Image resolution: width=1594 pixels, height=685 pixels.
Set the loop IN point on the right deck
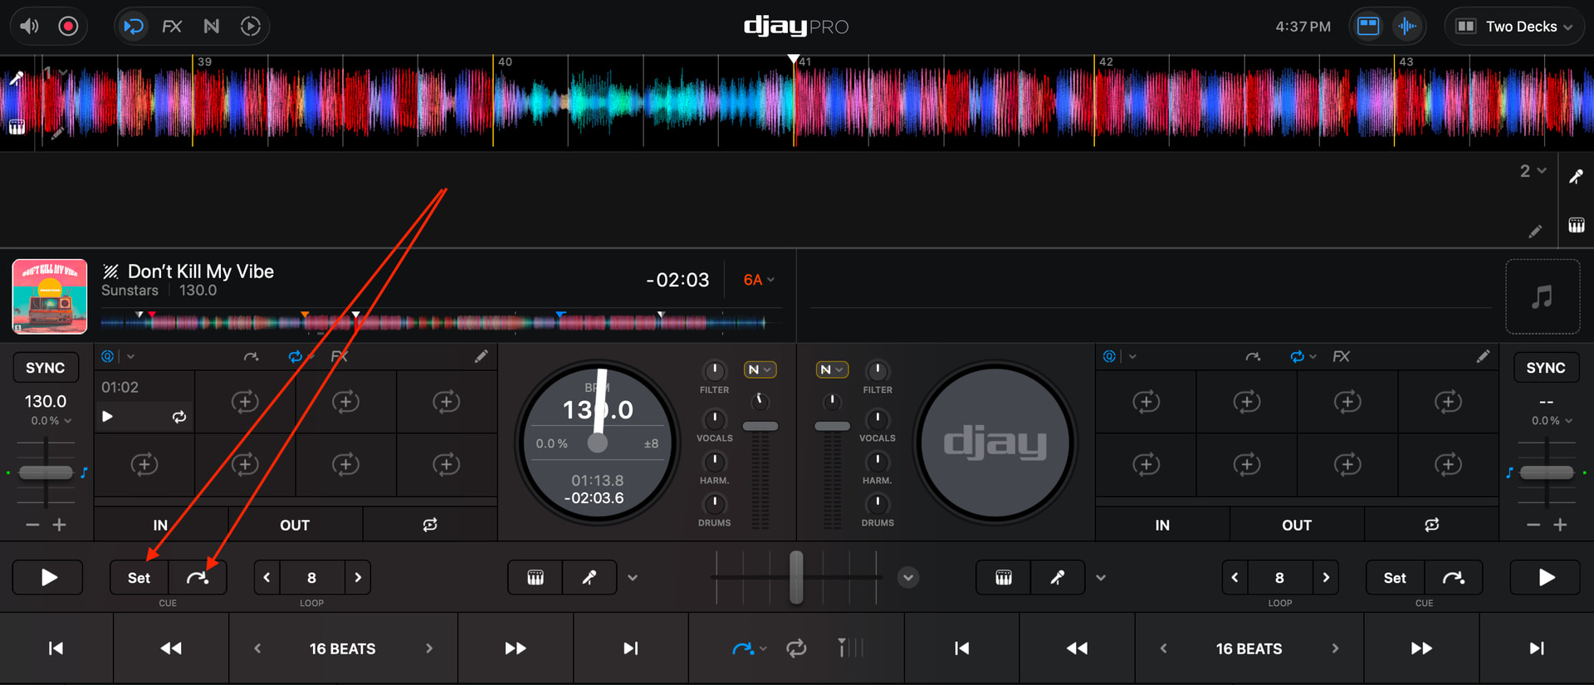(1161, 525)
